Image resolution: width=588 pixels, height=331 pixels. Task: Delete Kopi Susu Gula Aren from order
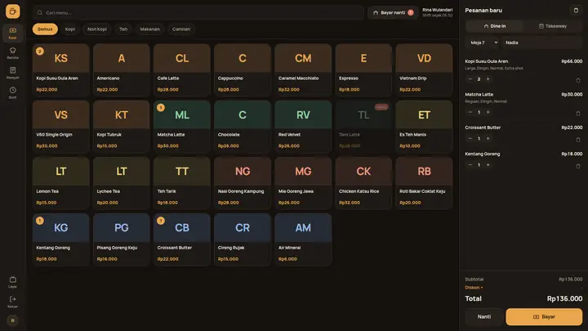point(578,80)
